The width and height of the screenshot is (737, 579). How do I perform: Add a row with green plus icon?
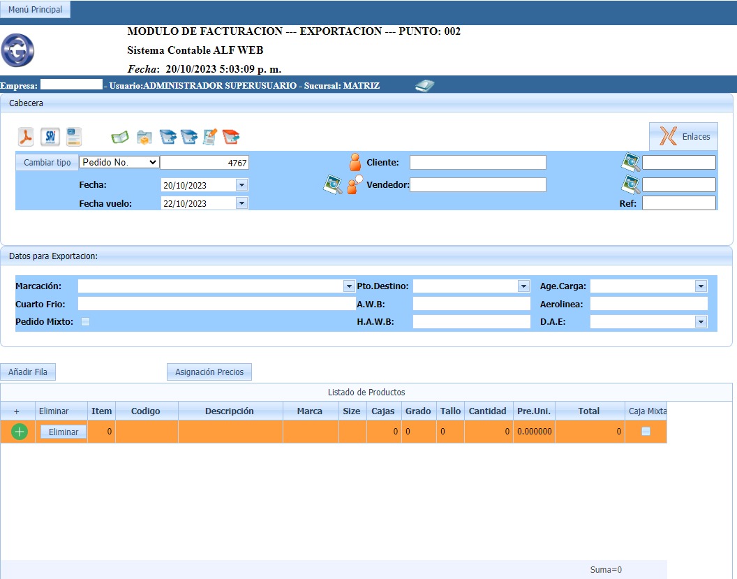pyautogui.click(x=20, y=432)
